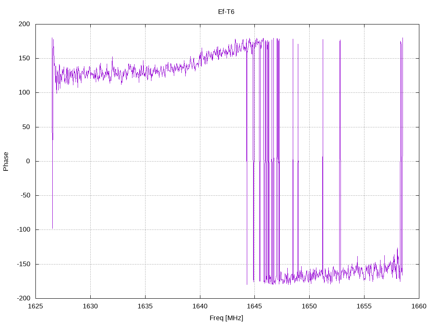432x324 pixels.
Task: Click the plot title Ef-T6
Action: click(226, 11)
